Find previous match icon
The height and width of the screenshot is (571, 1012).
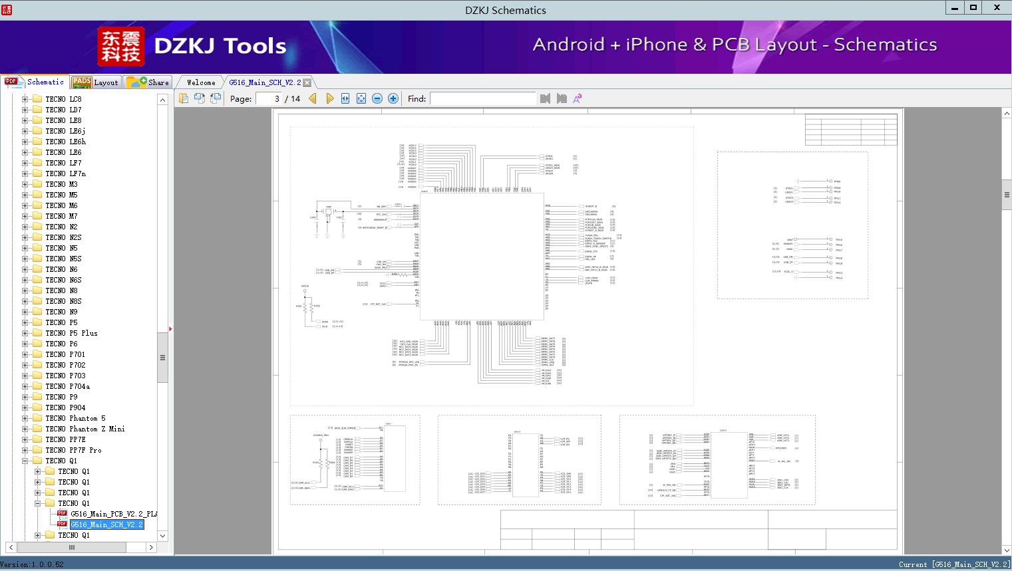(x=546, y=98)
